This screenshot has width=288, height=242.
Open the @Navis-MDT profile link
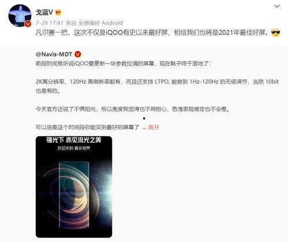54,54
